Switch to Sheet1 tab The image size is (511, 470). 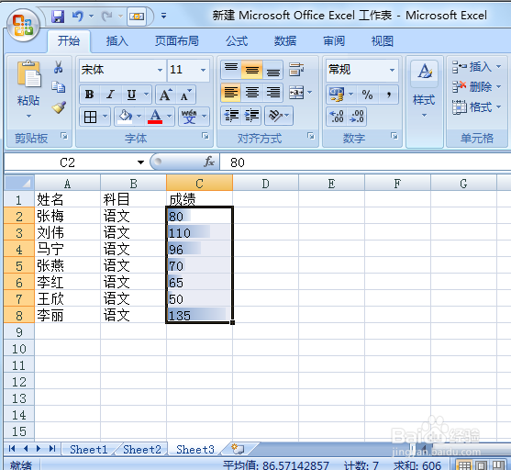point(89,450)
